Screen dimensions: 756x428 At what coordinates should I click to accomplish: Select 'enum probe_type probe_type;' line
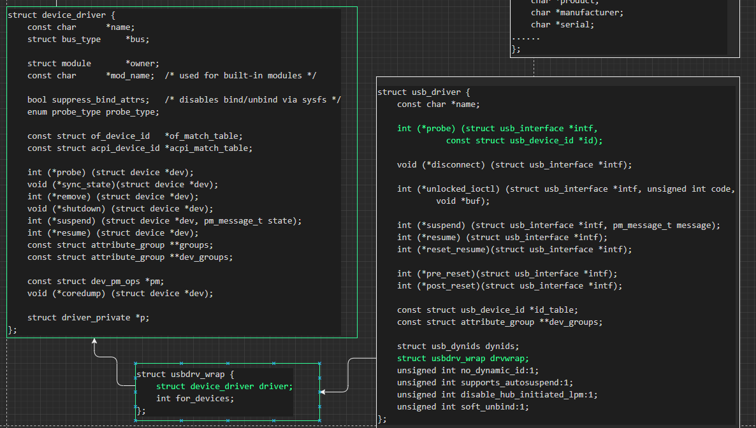point(93,112)
